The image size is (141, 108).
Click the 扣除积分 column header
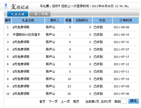click(x=82, y=20)
